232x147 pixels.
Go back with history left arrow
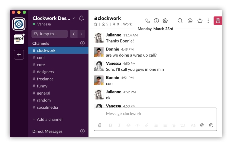[73, 34]
